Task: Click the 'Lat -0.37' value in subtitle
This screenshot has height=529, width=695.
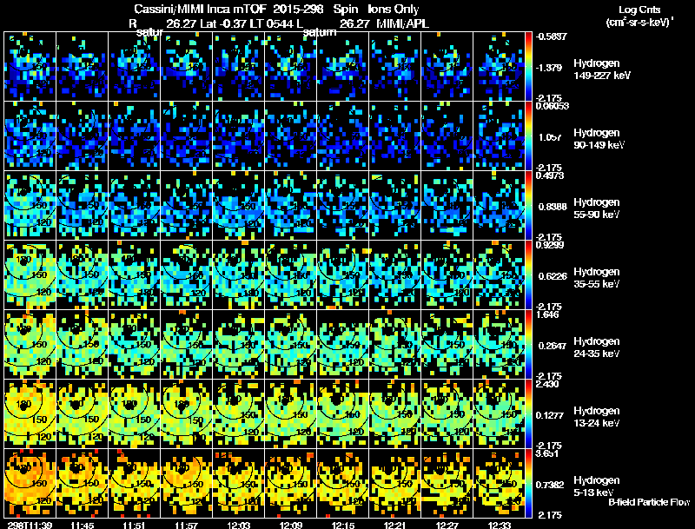Action: [x=223, y=24]
